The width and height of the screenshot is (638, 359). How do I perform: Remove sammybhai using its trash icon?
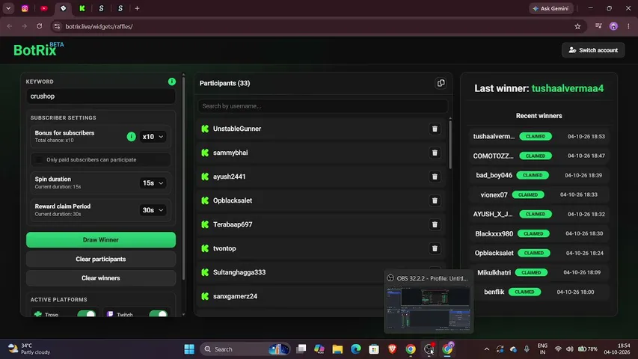coord(435,153)
